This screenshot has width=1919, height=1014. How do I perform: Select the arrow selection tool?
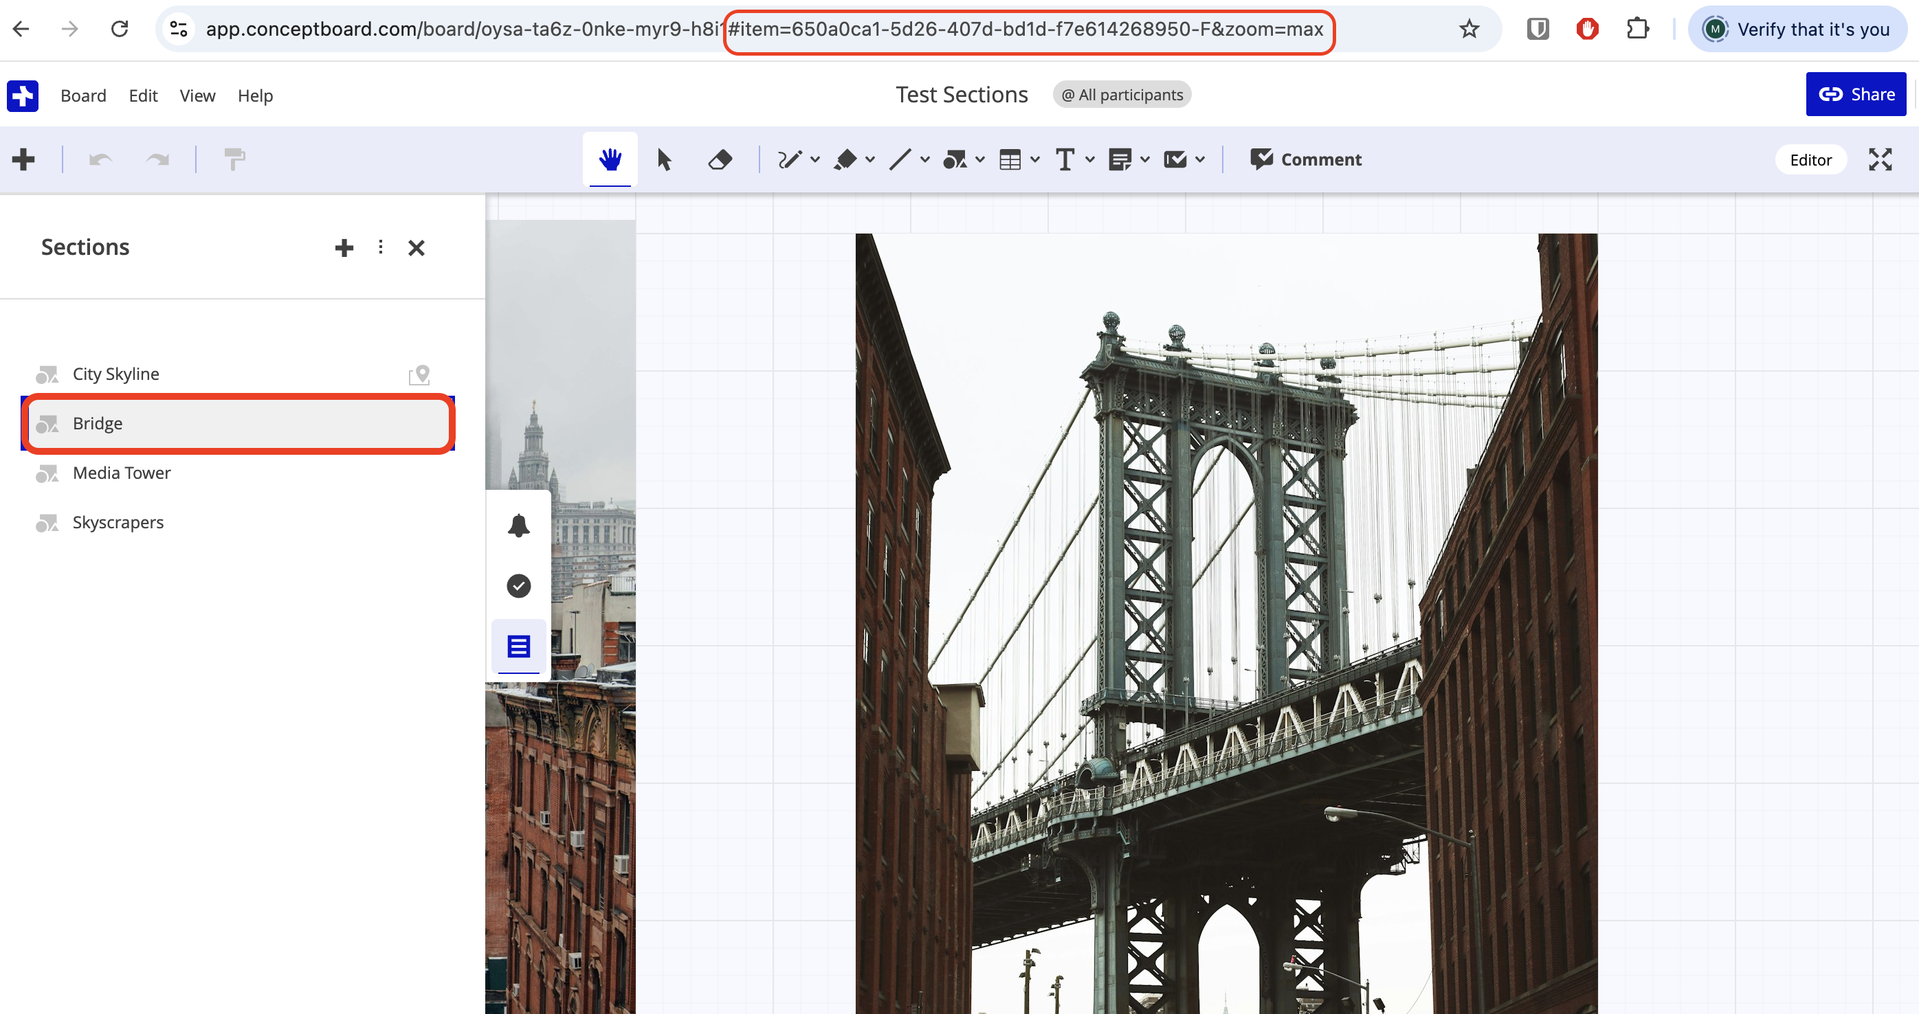point(663,159)
